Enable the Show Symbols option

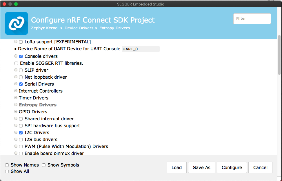(44, 165)
